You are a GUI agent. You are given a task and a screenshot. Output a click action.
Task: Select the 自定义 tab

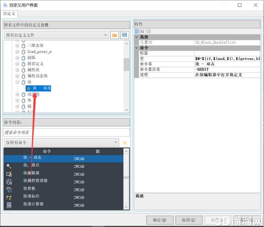pyautogui.click(x=9, y=13)
